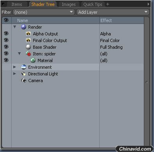Add a new tab with plus button

[107, 4]
